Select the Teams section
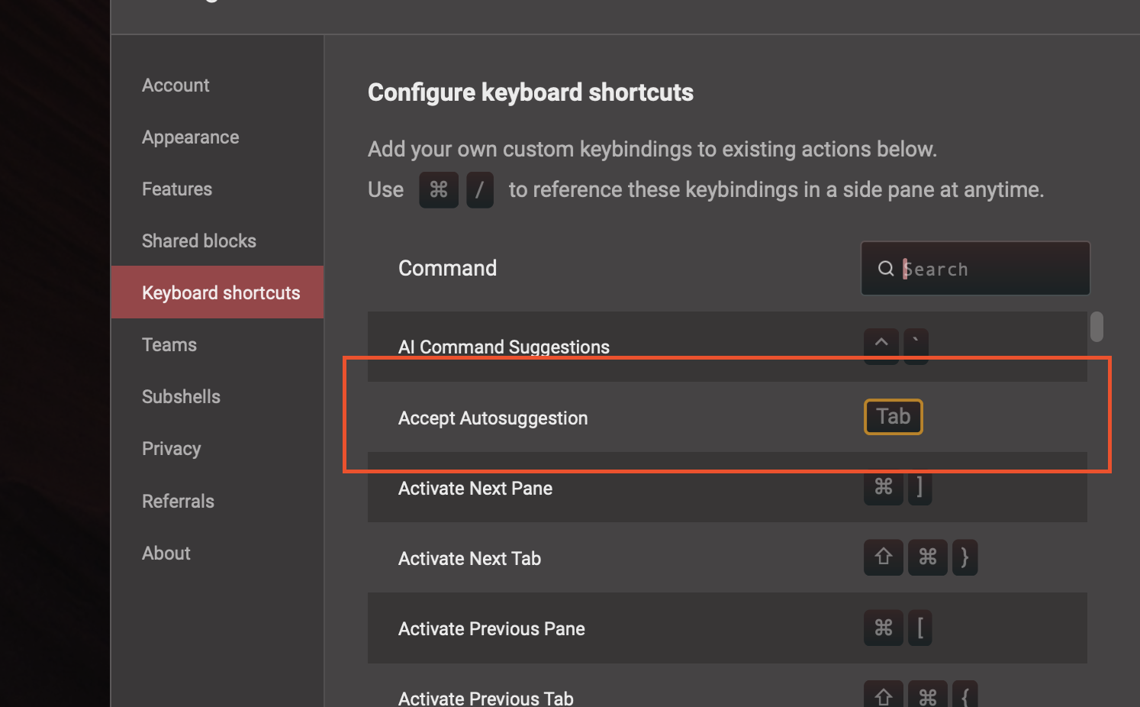Image resolution: width=1140 pixels, height=707 pixels. [x=169, y=344]
